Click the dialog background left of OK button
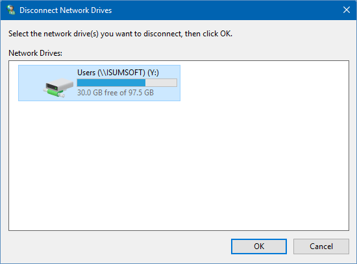Image resolution: width=357 pixels, height=264 pixels. (118, 246)
